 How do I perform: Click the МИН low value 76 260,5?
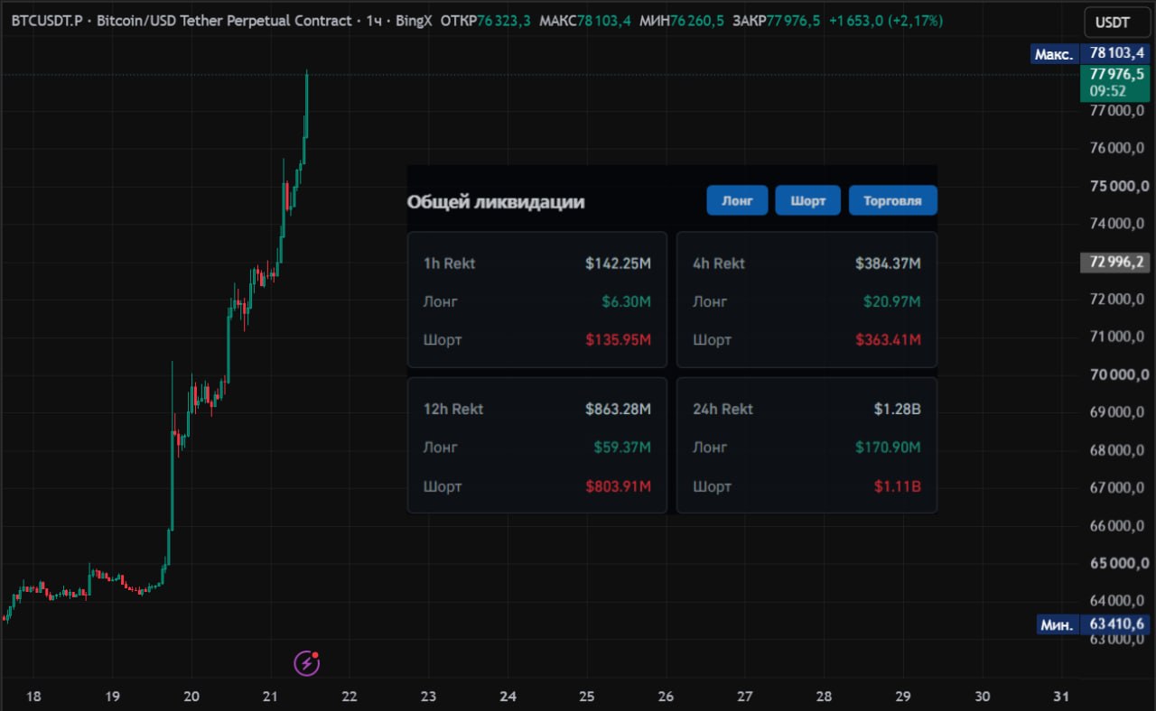pyautogui.click(x=696, y=20)
